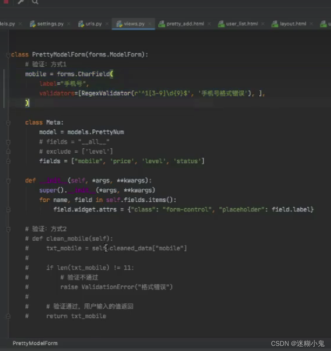The width and height of the screenshot is (331, 351).
Task: Click the comment '# def clean_mobile(self):'
Action: click(69, 239)
